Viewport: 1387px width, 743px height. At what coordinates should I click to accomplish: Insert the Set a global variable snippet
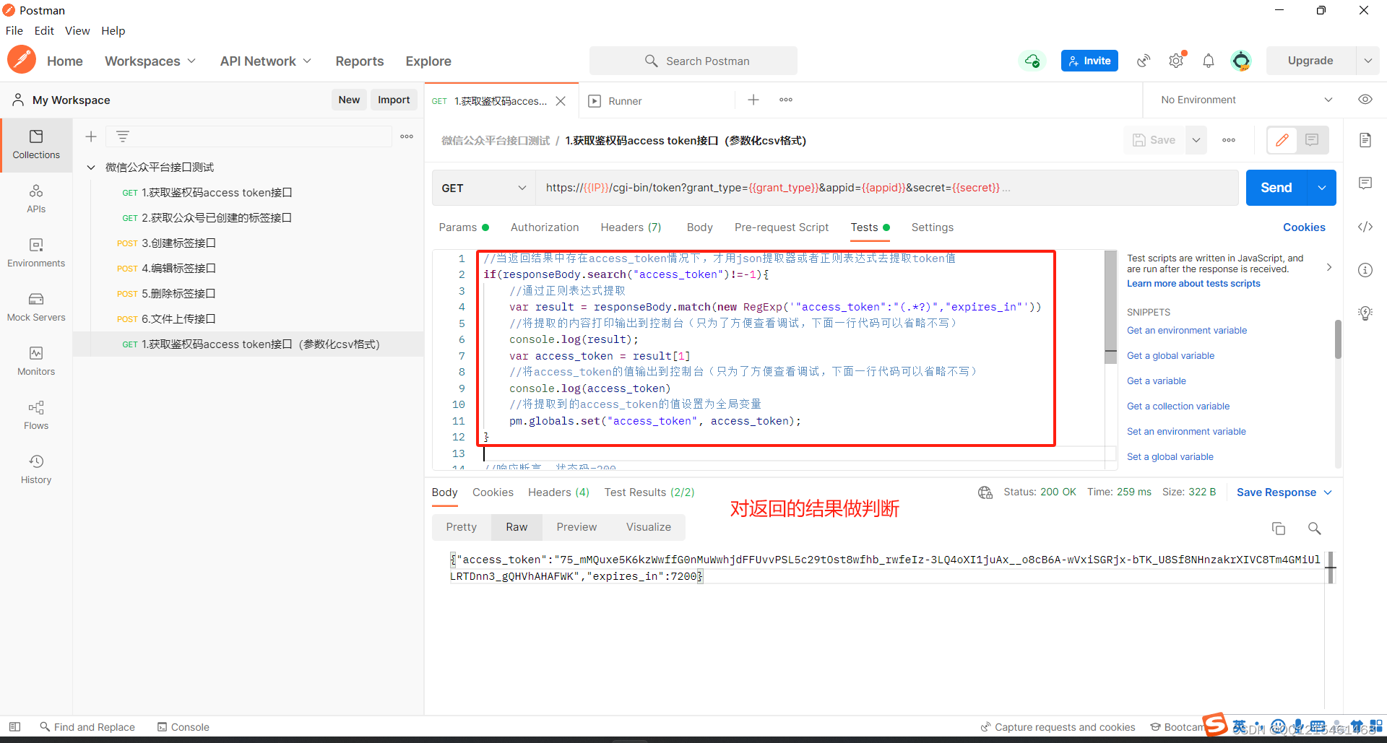[x=1170, y=457]
